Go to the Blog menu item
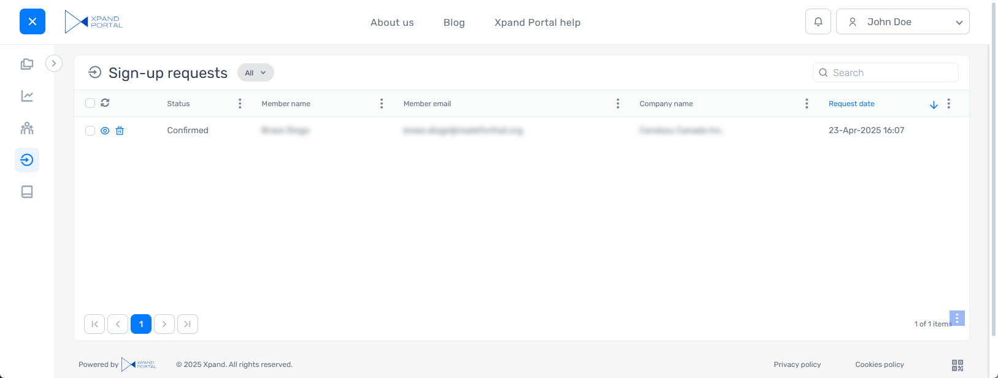Screen dimensions: 998x378 tap(454, 23)
